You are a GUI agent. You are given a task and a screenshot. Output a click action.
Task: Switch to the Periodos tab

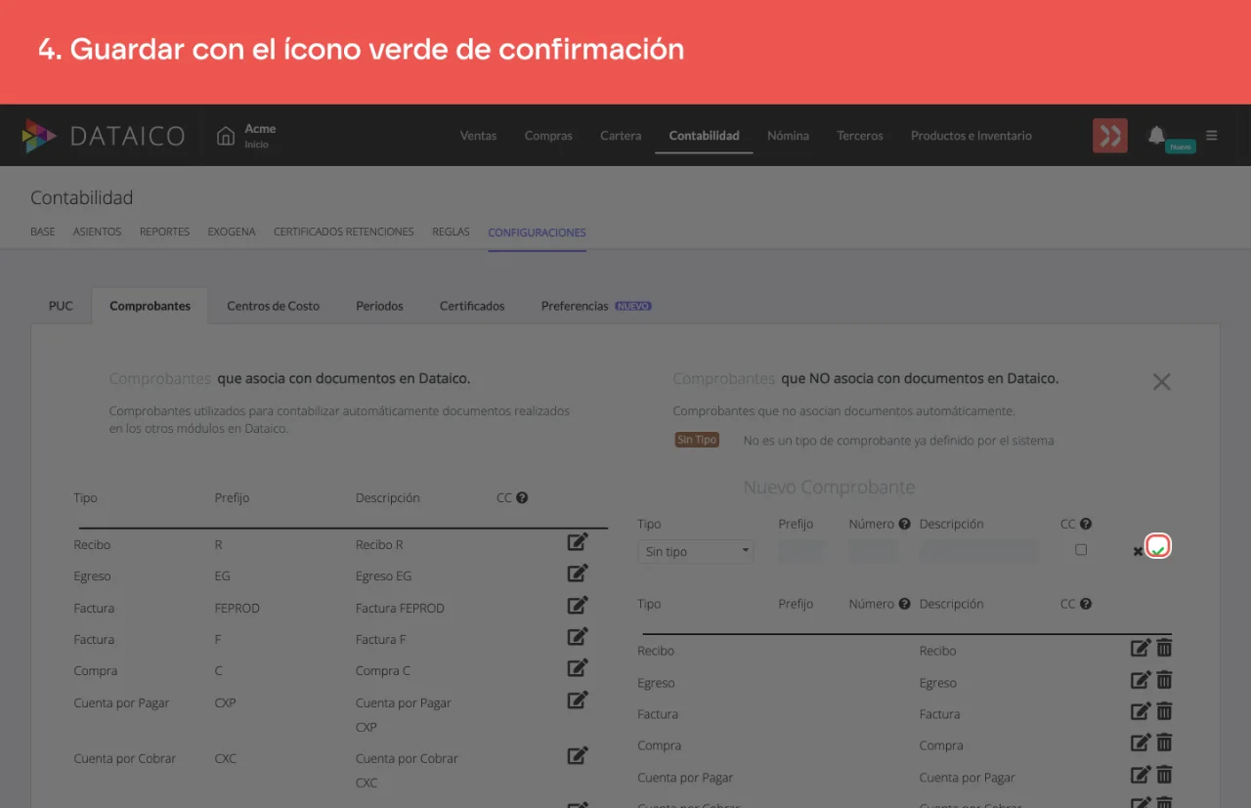(379, 306)
